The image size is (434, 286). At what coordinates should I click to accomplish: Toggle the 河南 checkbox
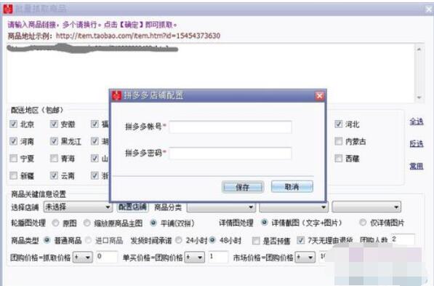(13, 141)
